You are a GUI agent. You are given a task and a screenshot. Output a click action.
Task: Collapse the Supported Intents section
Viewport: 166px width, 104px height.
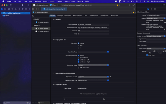(54, 85)
